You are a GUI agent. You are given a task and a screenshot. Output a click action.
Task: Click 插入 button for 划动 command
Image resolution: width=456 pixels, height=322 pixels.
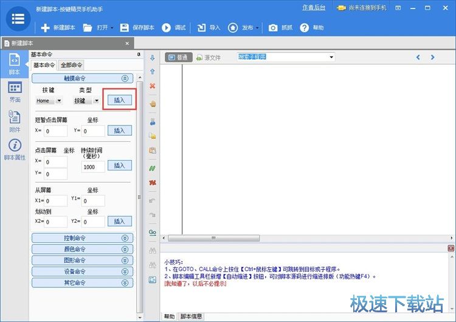point(120,222)
